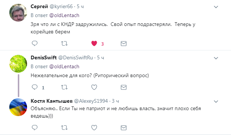Open Костя Кантышев's profile name

(x=52, y=101)
